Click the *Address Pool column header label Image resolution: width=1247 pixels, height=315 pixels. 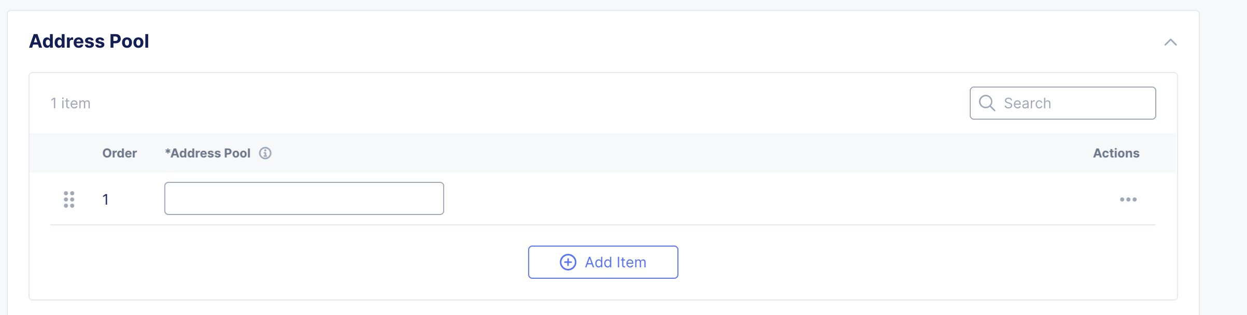coord(208,153)
